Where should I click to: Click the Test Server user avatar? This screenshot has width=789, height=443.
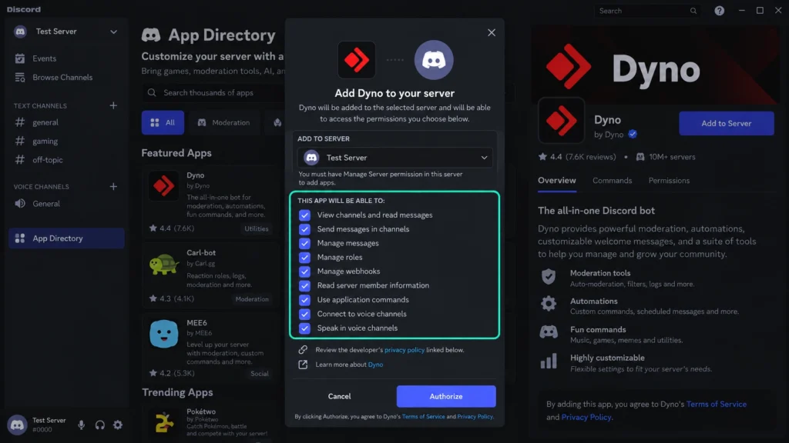[17, 425]
